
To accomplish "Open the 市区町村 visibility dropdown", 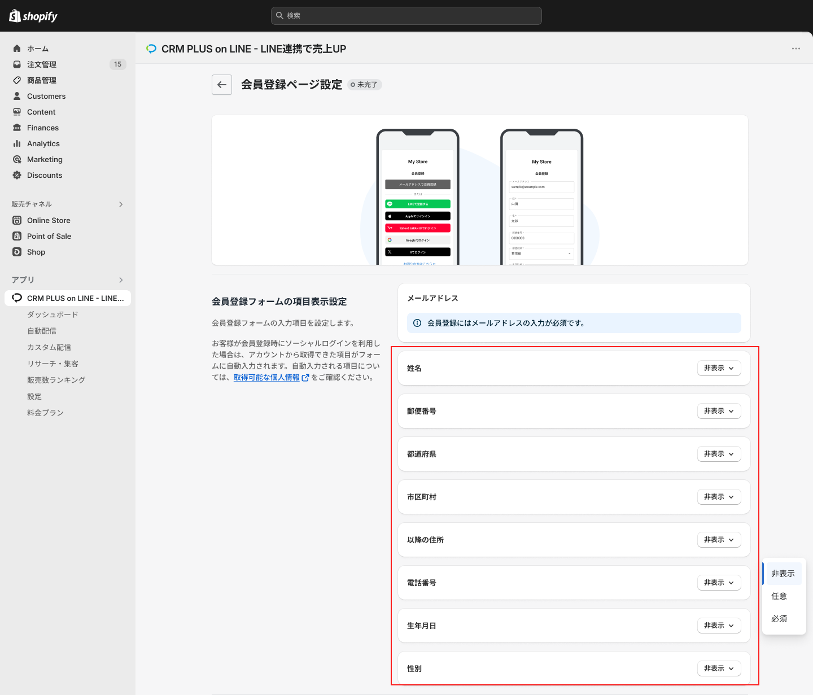I will [x=719, y=497].
